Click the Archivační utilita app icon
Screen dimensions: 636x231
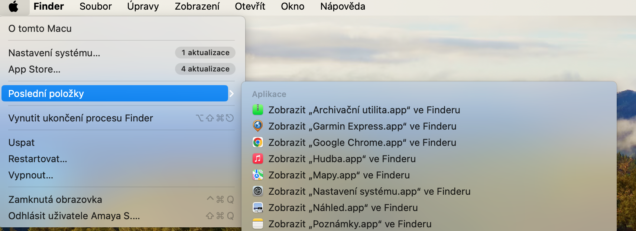coord(258,110)
